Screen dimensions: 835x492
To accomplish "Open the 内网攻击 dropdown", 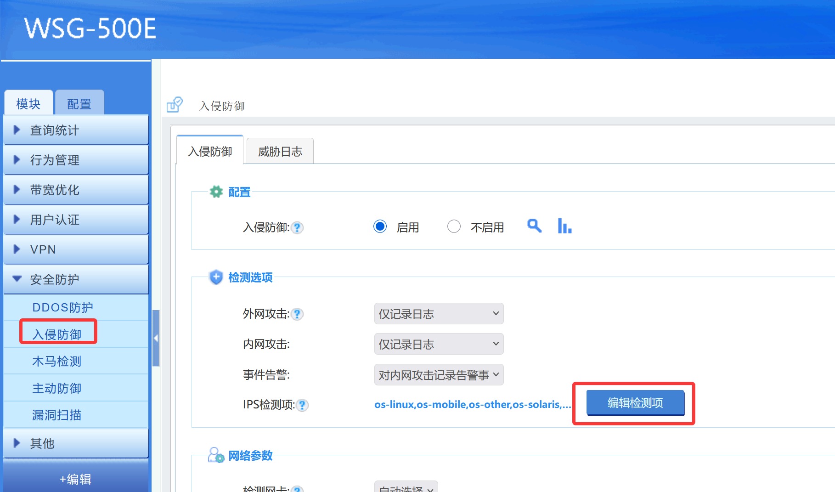I will [439, 344].
